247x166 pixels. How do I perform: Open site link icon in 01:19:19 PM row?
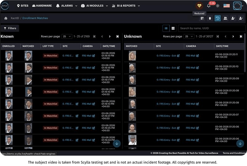point(77,56)
